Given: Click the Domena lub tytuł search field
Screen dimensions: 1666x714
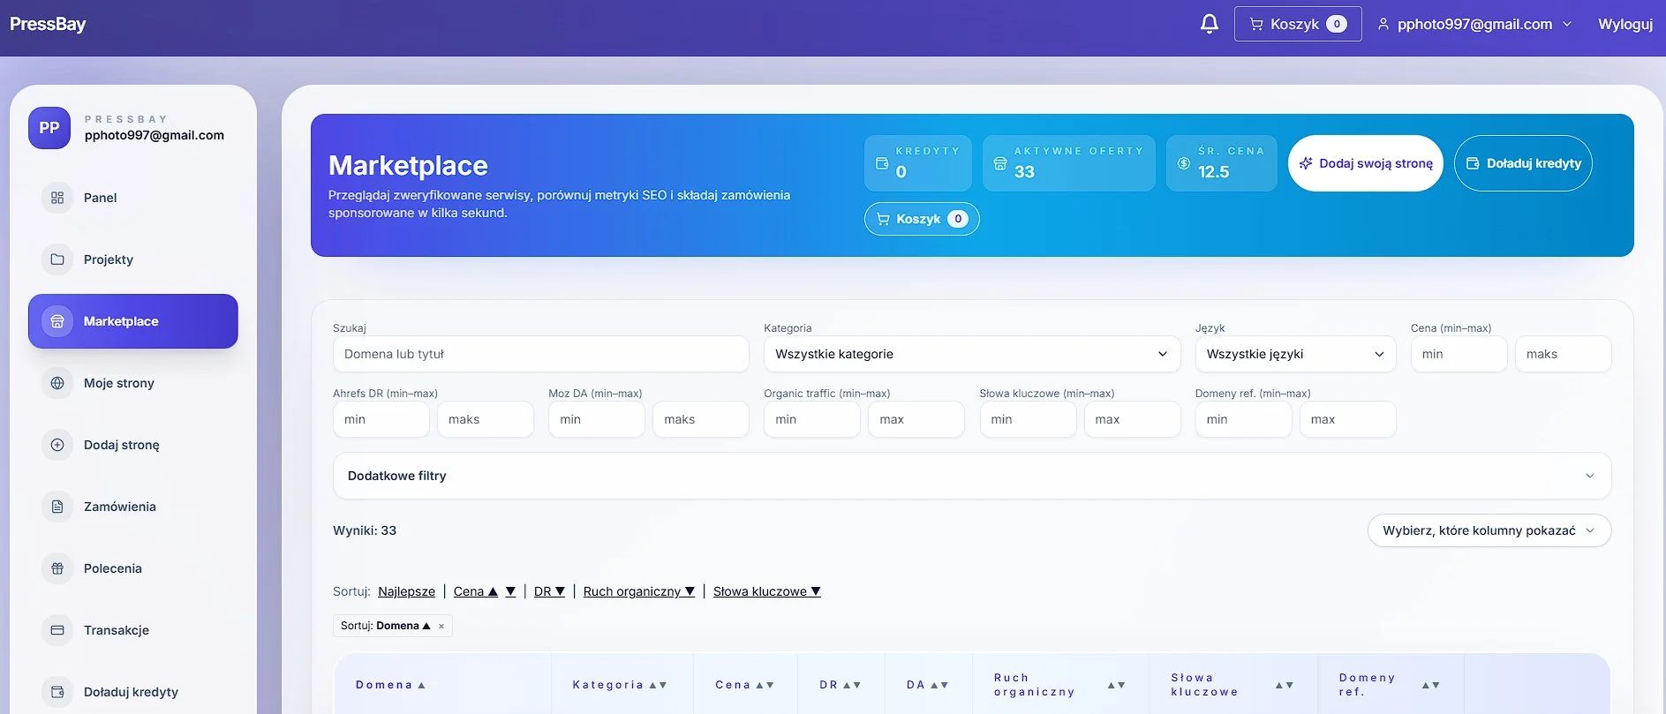Looking at the screenshot, I should (x=540, y=354).
